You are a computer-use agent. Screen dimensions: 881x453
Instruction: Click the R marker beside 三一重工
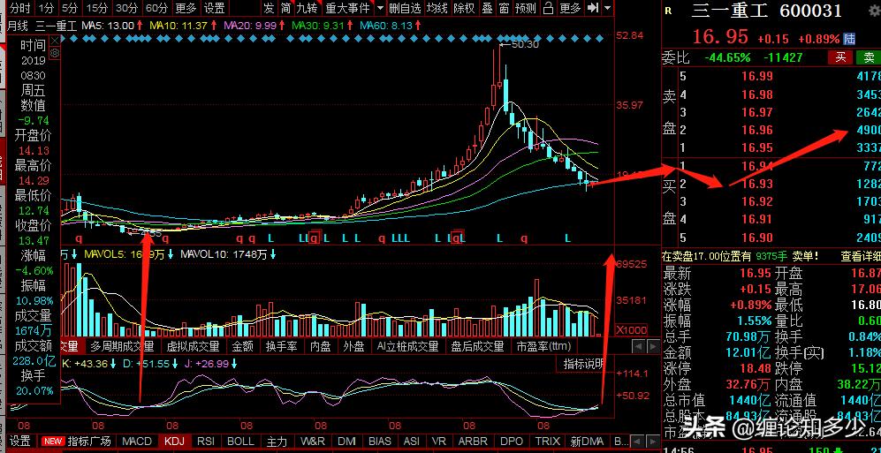[668, 11]
